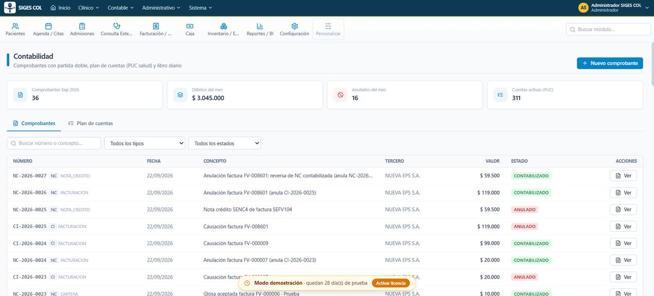View comprobante NC-2026-0024
Viewport: 654px width, 296px height.
click(x=623, y=260)
